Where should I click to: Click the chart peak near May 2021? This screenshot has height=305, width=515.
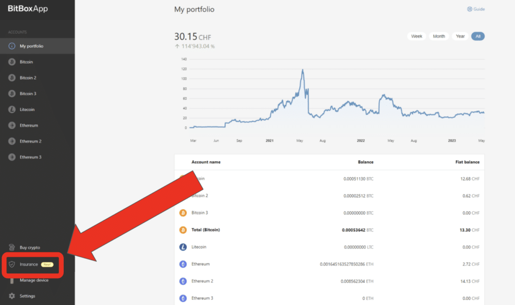(x=303, y=70)
